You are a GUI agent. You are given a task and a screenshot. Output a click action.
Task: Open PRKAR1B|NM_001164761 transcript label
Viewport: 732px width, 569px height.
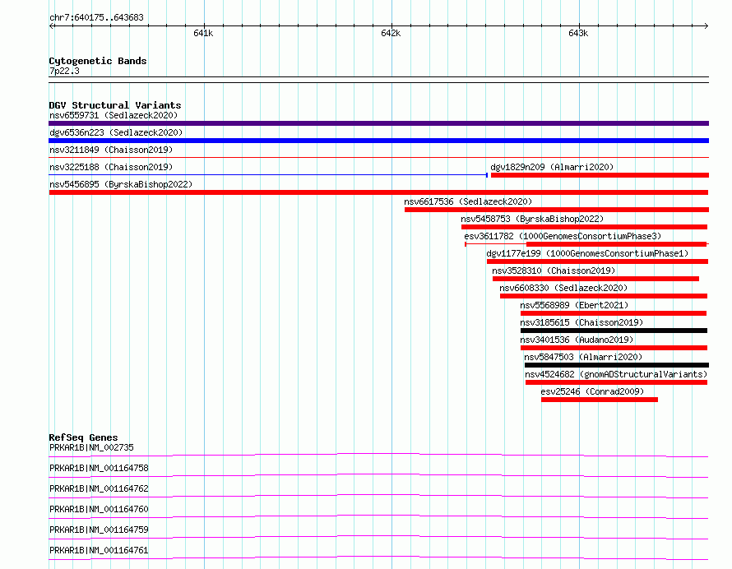tap(99, 550)
